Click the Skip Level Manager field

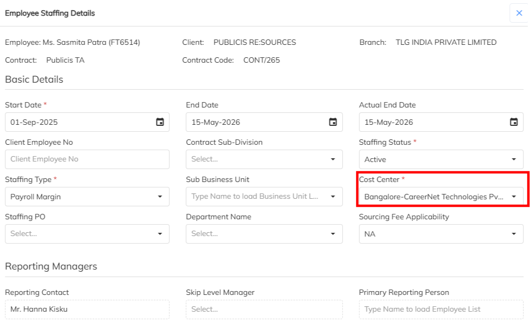click(x=264, y=309)
